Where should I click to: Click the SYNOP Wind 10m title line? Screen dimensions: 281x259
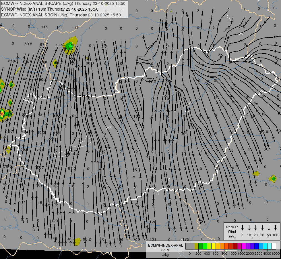[x=50, y=9]
